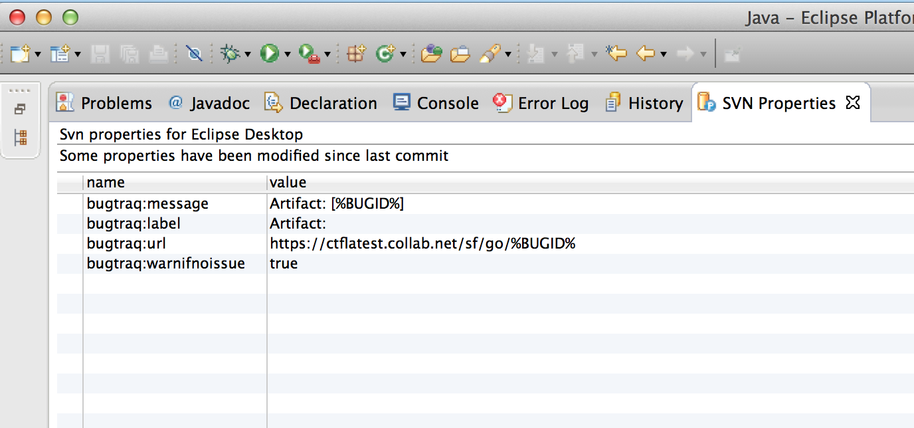Switch to the Console tab
914x428 pixels.
coord(436,103)
